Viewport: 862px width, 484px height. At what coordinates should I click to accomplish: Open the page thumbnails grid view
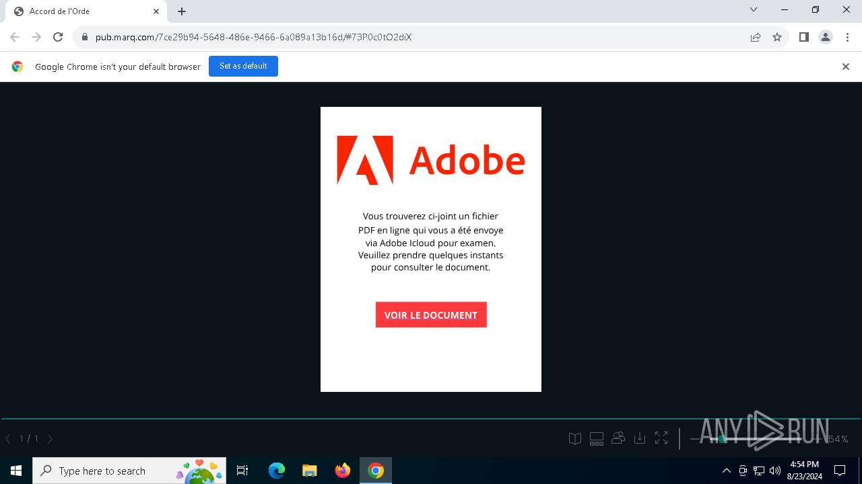pos(597,439)
